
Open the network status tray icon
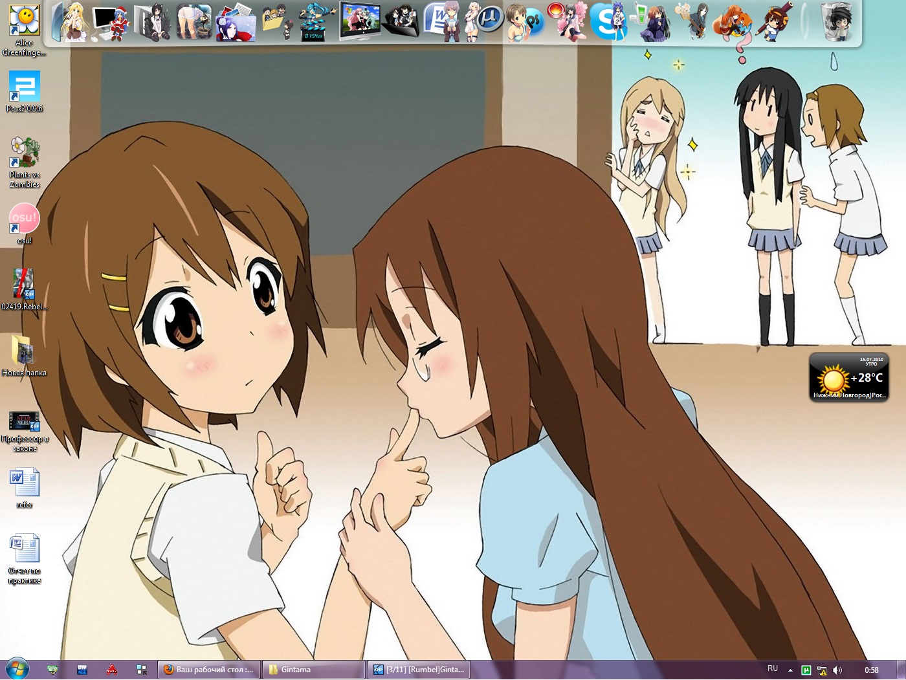822,670
